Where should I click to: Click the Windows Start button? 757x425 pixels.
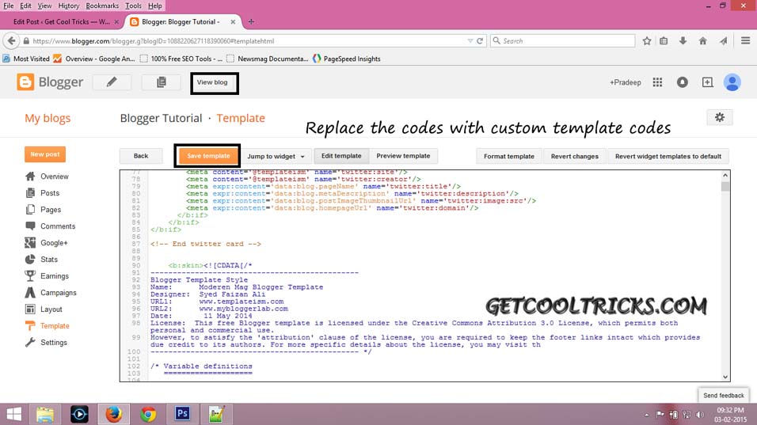(x=14, y=414)
